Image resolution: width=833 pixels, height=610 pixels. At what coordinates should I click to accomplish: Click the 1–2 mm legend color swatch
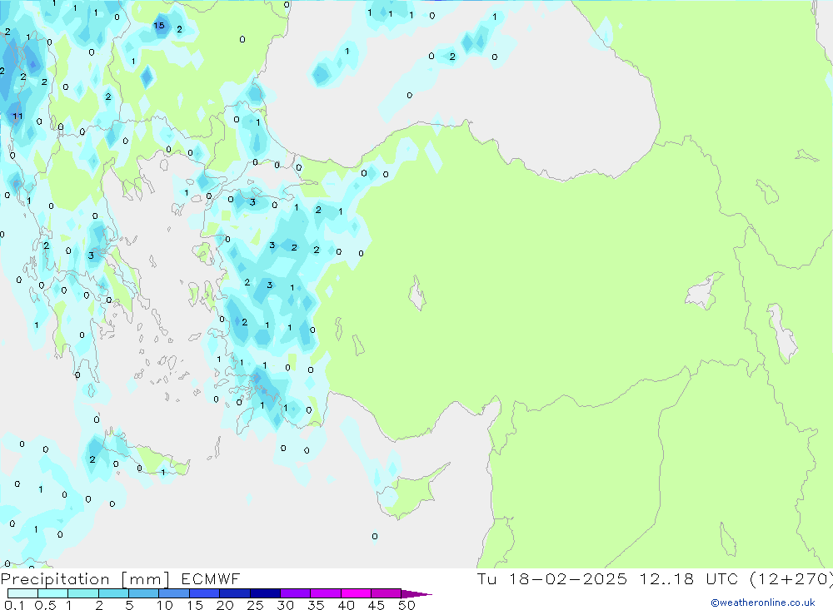[x=83, y=593]
